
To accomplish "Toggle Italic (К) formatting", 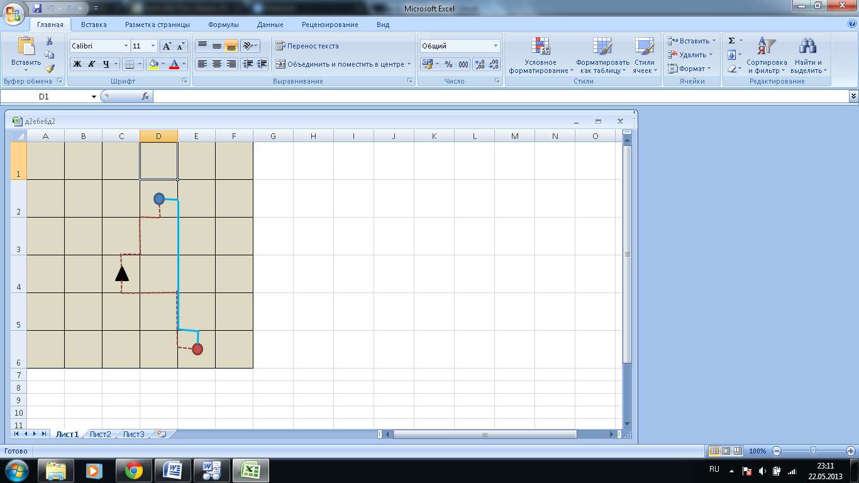I will click(x=92, y=64).
